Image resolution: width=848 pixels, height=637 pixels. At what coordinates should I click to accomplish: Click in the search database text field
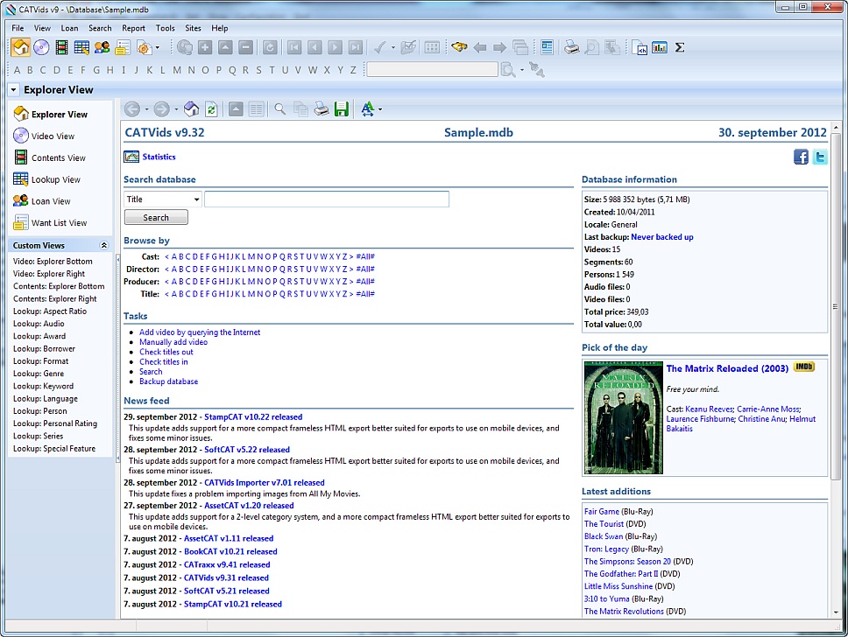[326, 199]
